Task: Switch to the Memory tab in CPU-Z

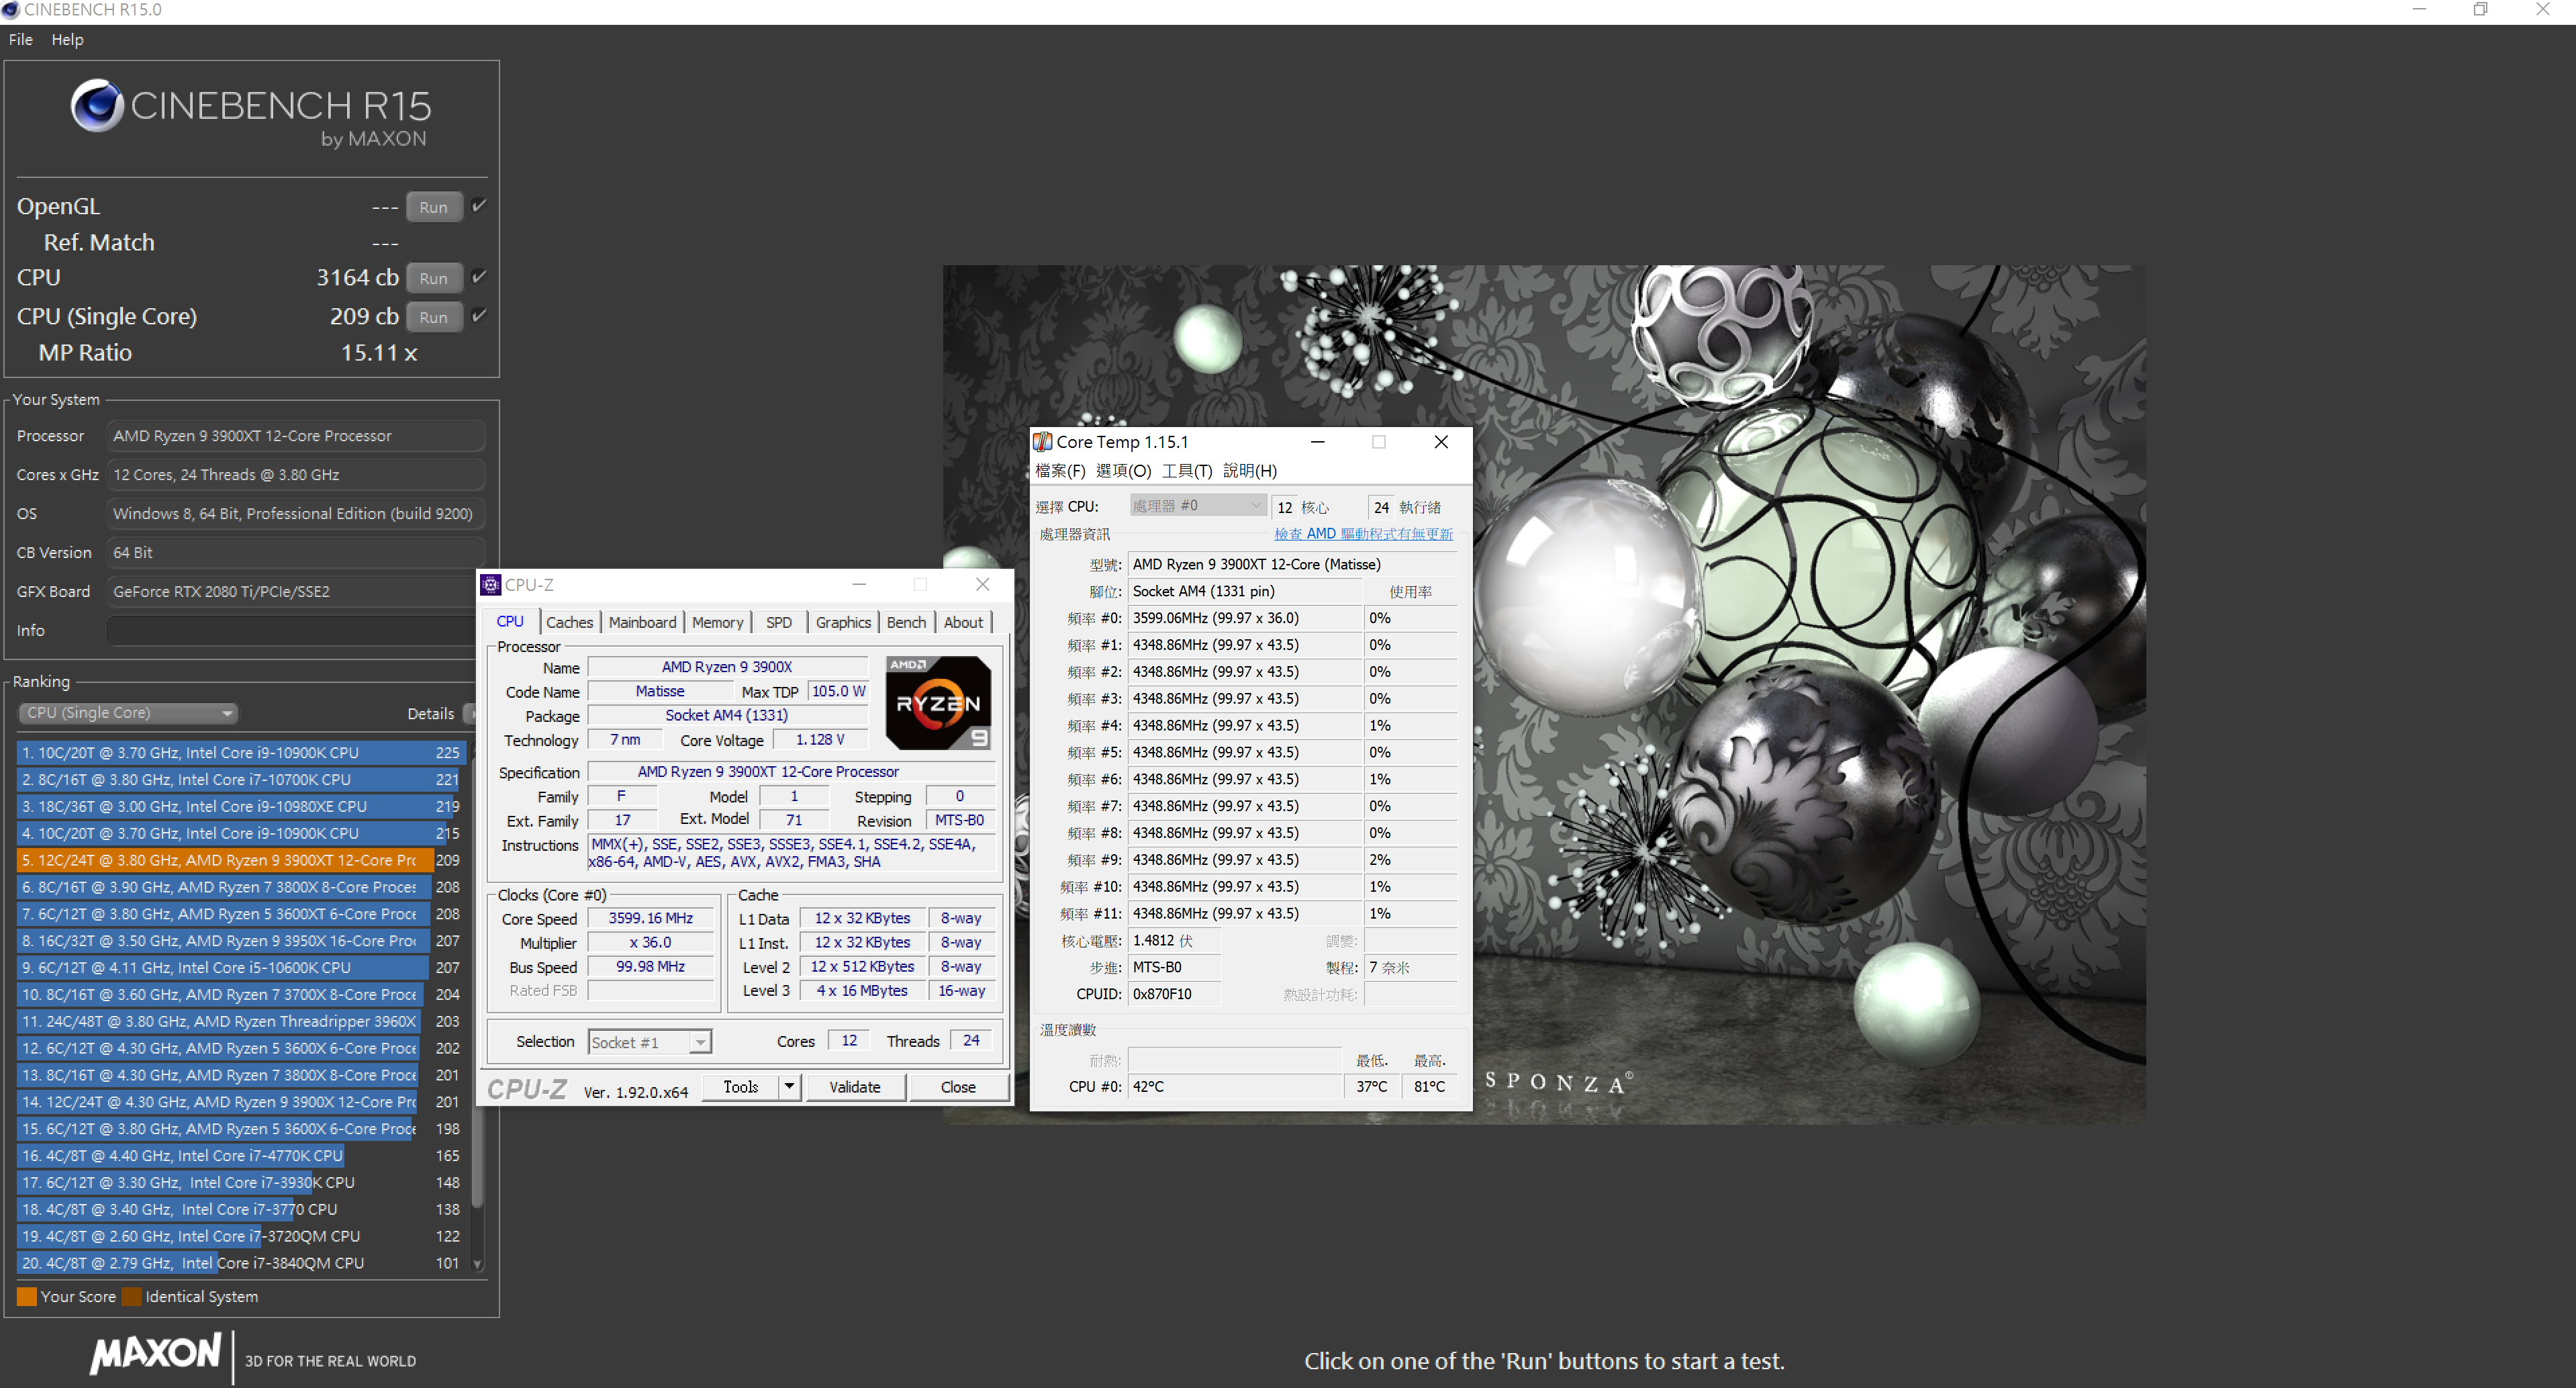Action: [717, 622]
